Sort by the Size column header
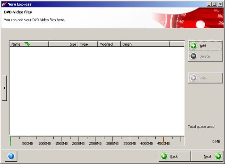 click(63, 44)
